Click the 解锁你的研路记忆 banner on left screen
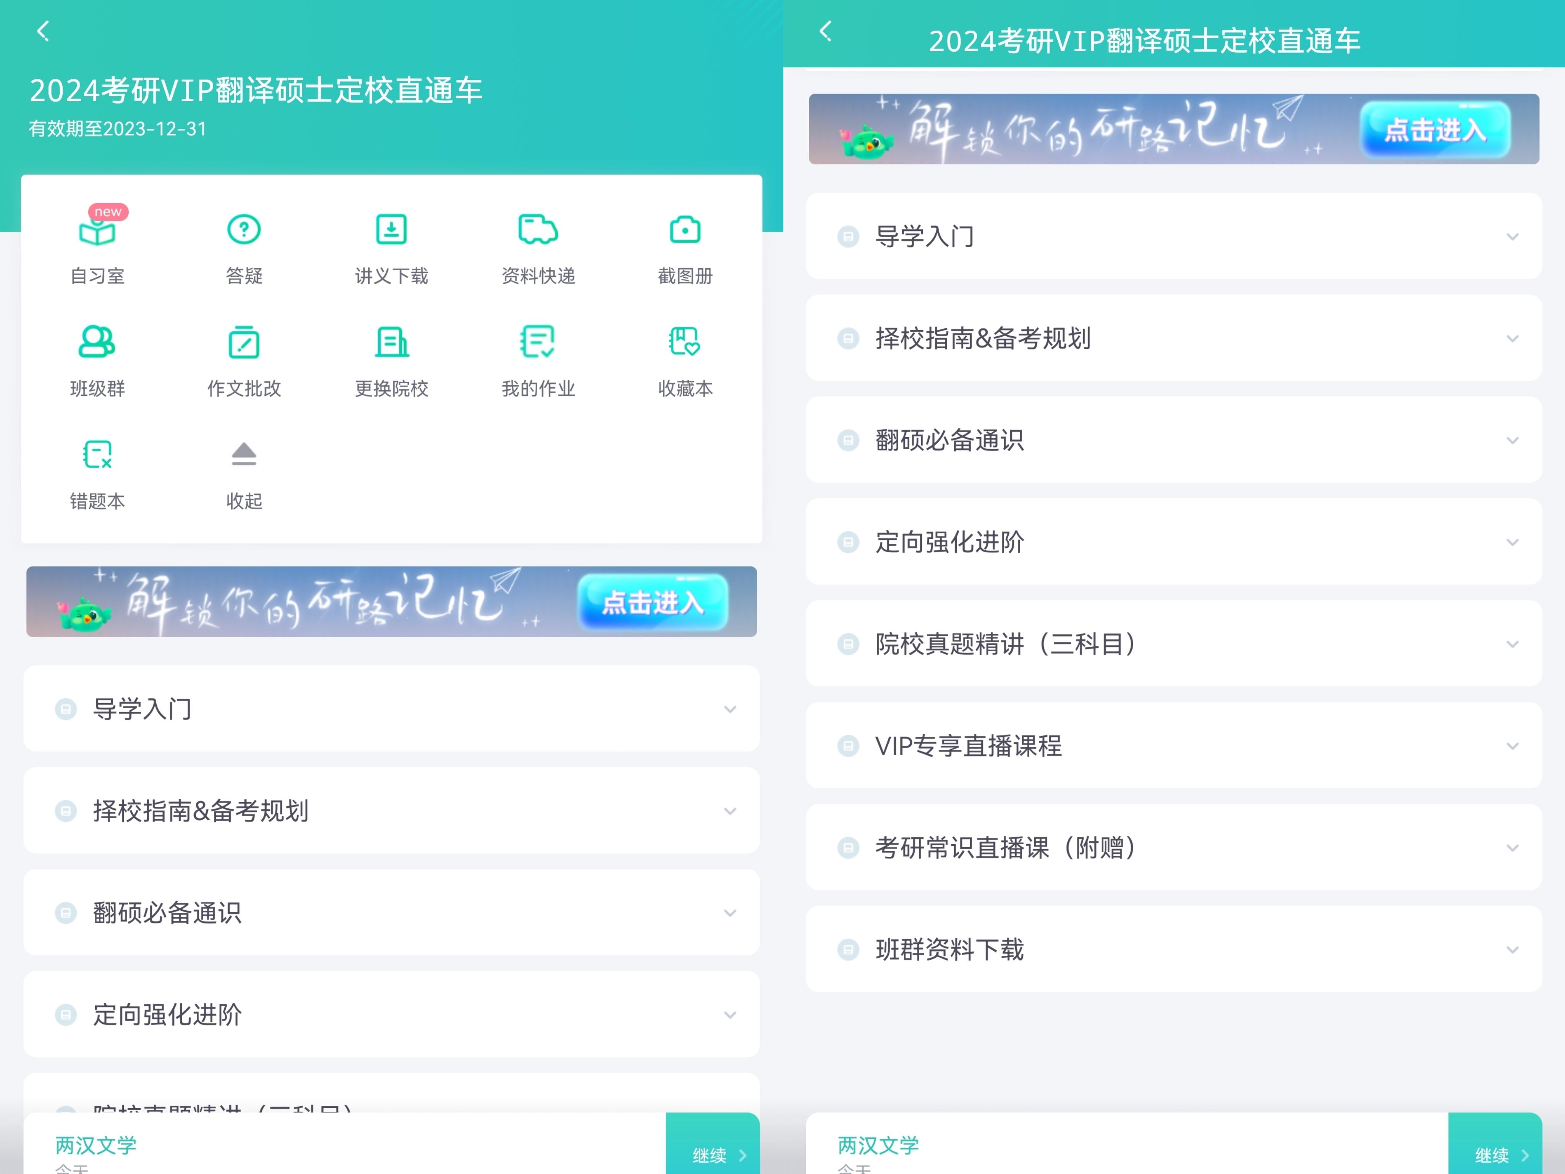 (391, 602)
